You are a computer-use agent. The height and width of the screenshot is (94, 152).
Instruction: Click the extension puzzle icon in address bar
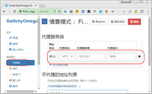point(21,11)
